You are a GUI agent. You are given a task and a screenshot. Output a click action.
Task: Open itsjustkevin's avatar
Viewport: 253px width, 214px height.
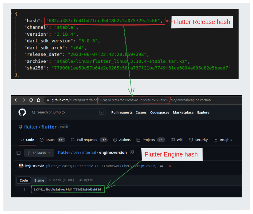pyautogui.click(x=21, y=166)
